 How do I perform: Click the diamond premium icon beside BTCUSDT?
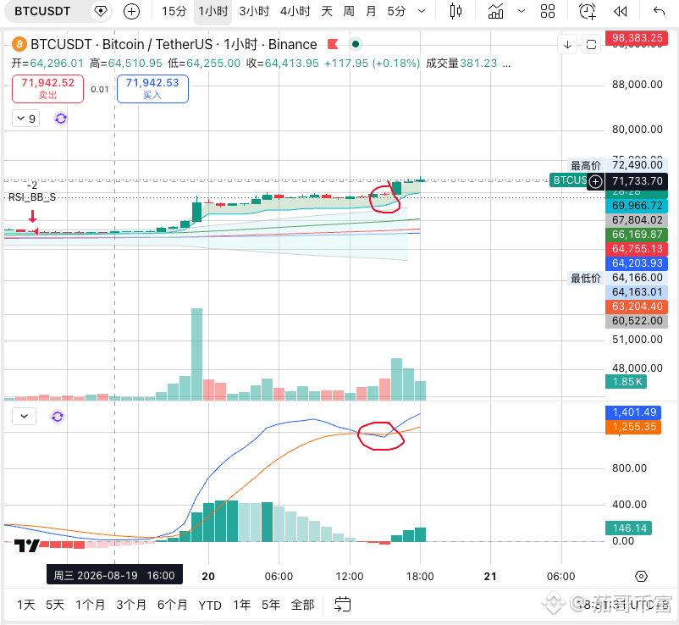click(101, 11)
